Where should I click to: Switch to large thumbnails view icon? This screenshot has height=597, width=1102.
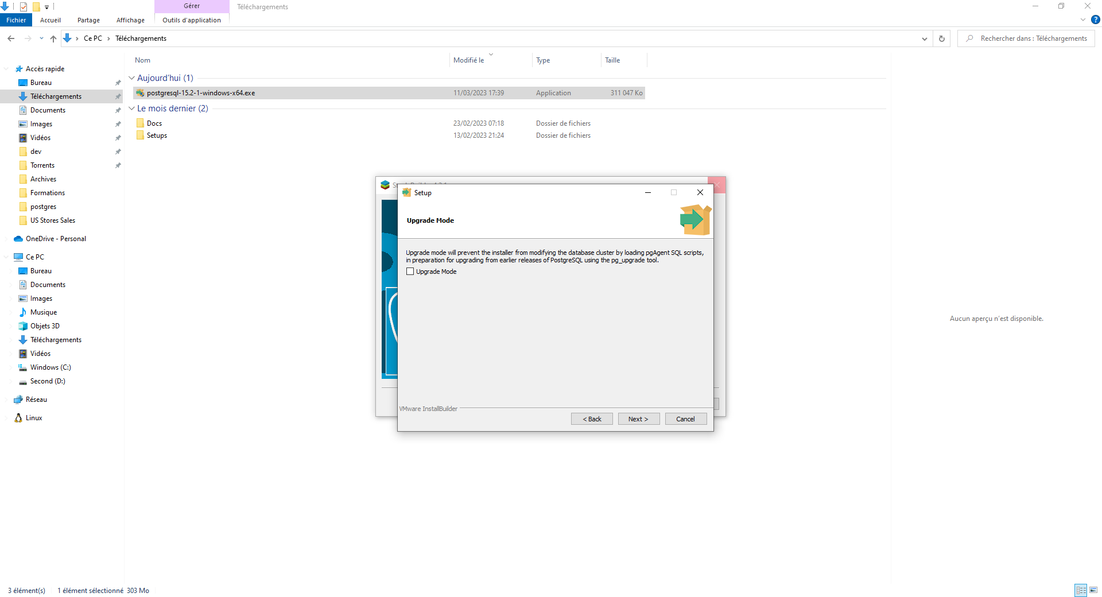1093,590
